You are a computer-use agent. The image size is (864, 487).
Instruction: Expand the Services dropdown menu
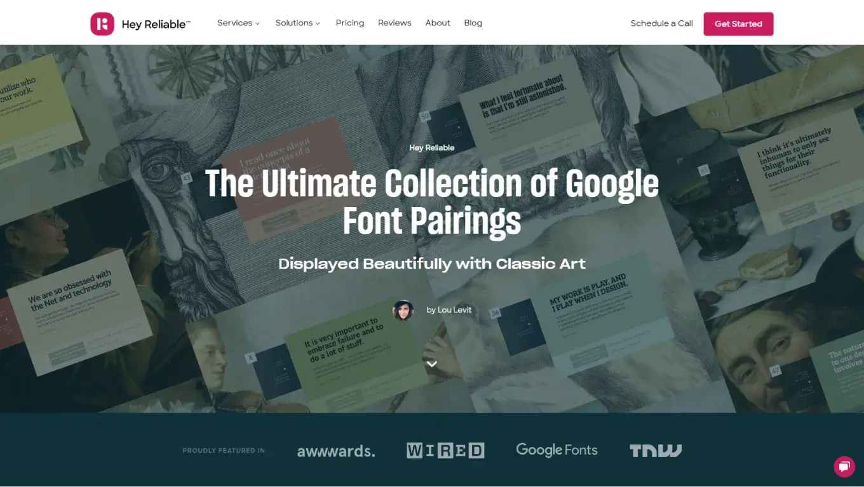point(238,23)
